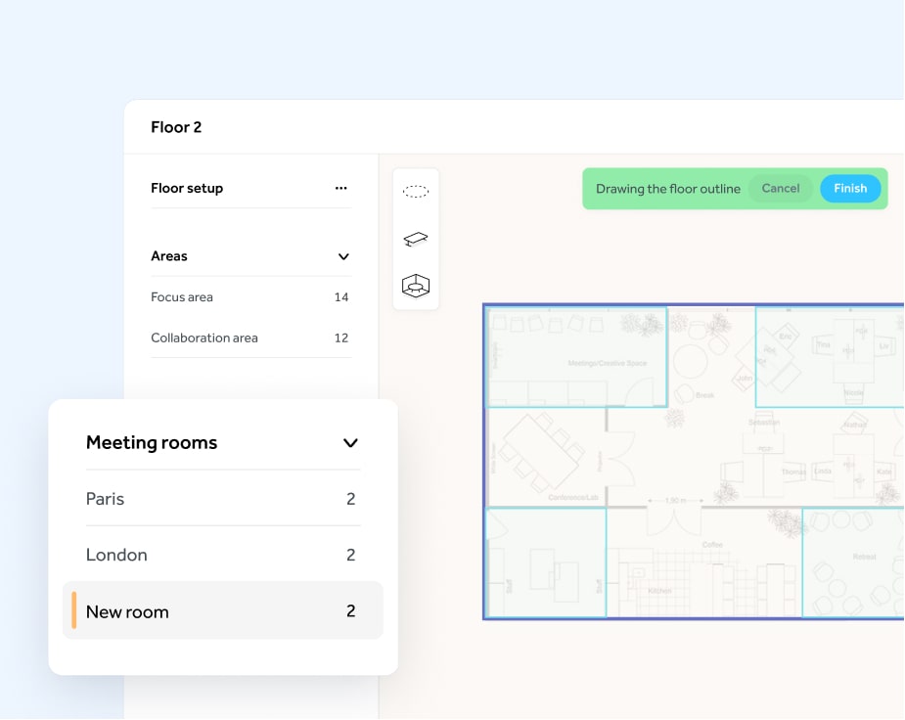Select the dashed outline drawing tool
This screenshot has width=905, height=720.
click(415, 190)
